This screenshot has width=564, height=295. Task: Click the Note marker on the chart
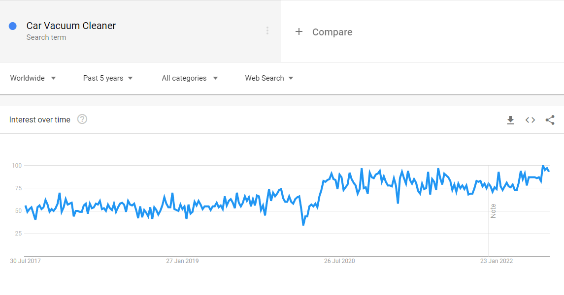point(493,211)
